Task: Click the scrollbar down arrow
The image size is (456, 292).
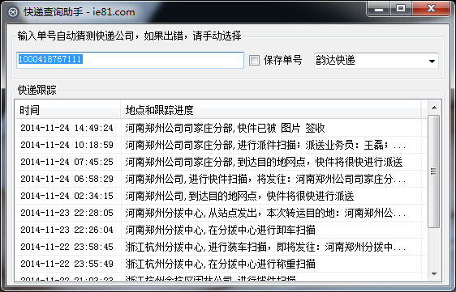Action: point(434,273)
